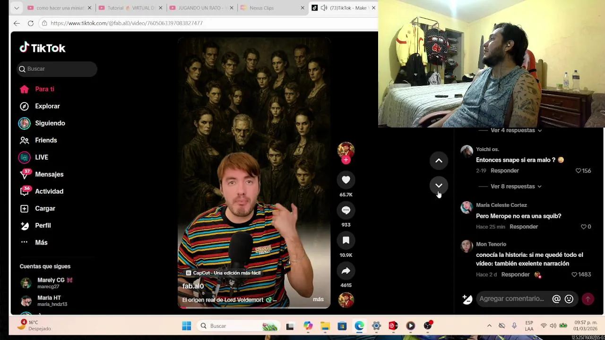Post comment with red arrow button
The height and width of the screenshot is (340, 605).
click(x=588, y=299)
